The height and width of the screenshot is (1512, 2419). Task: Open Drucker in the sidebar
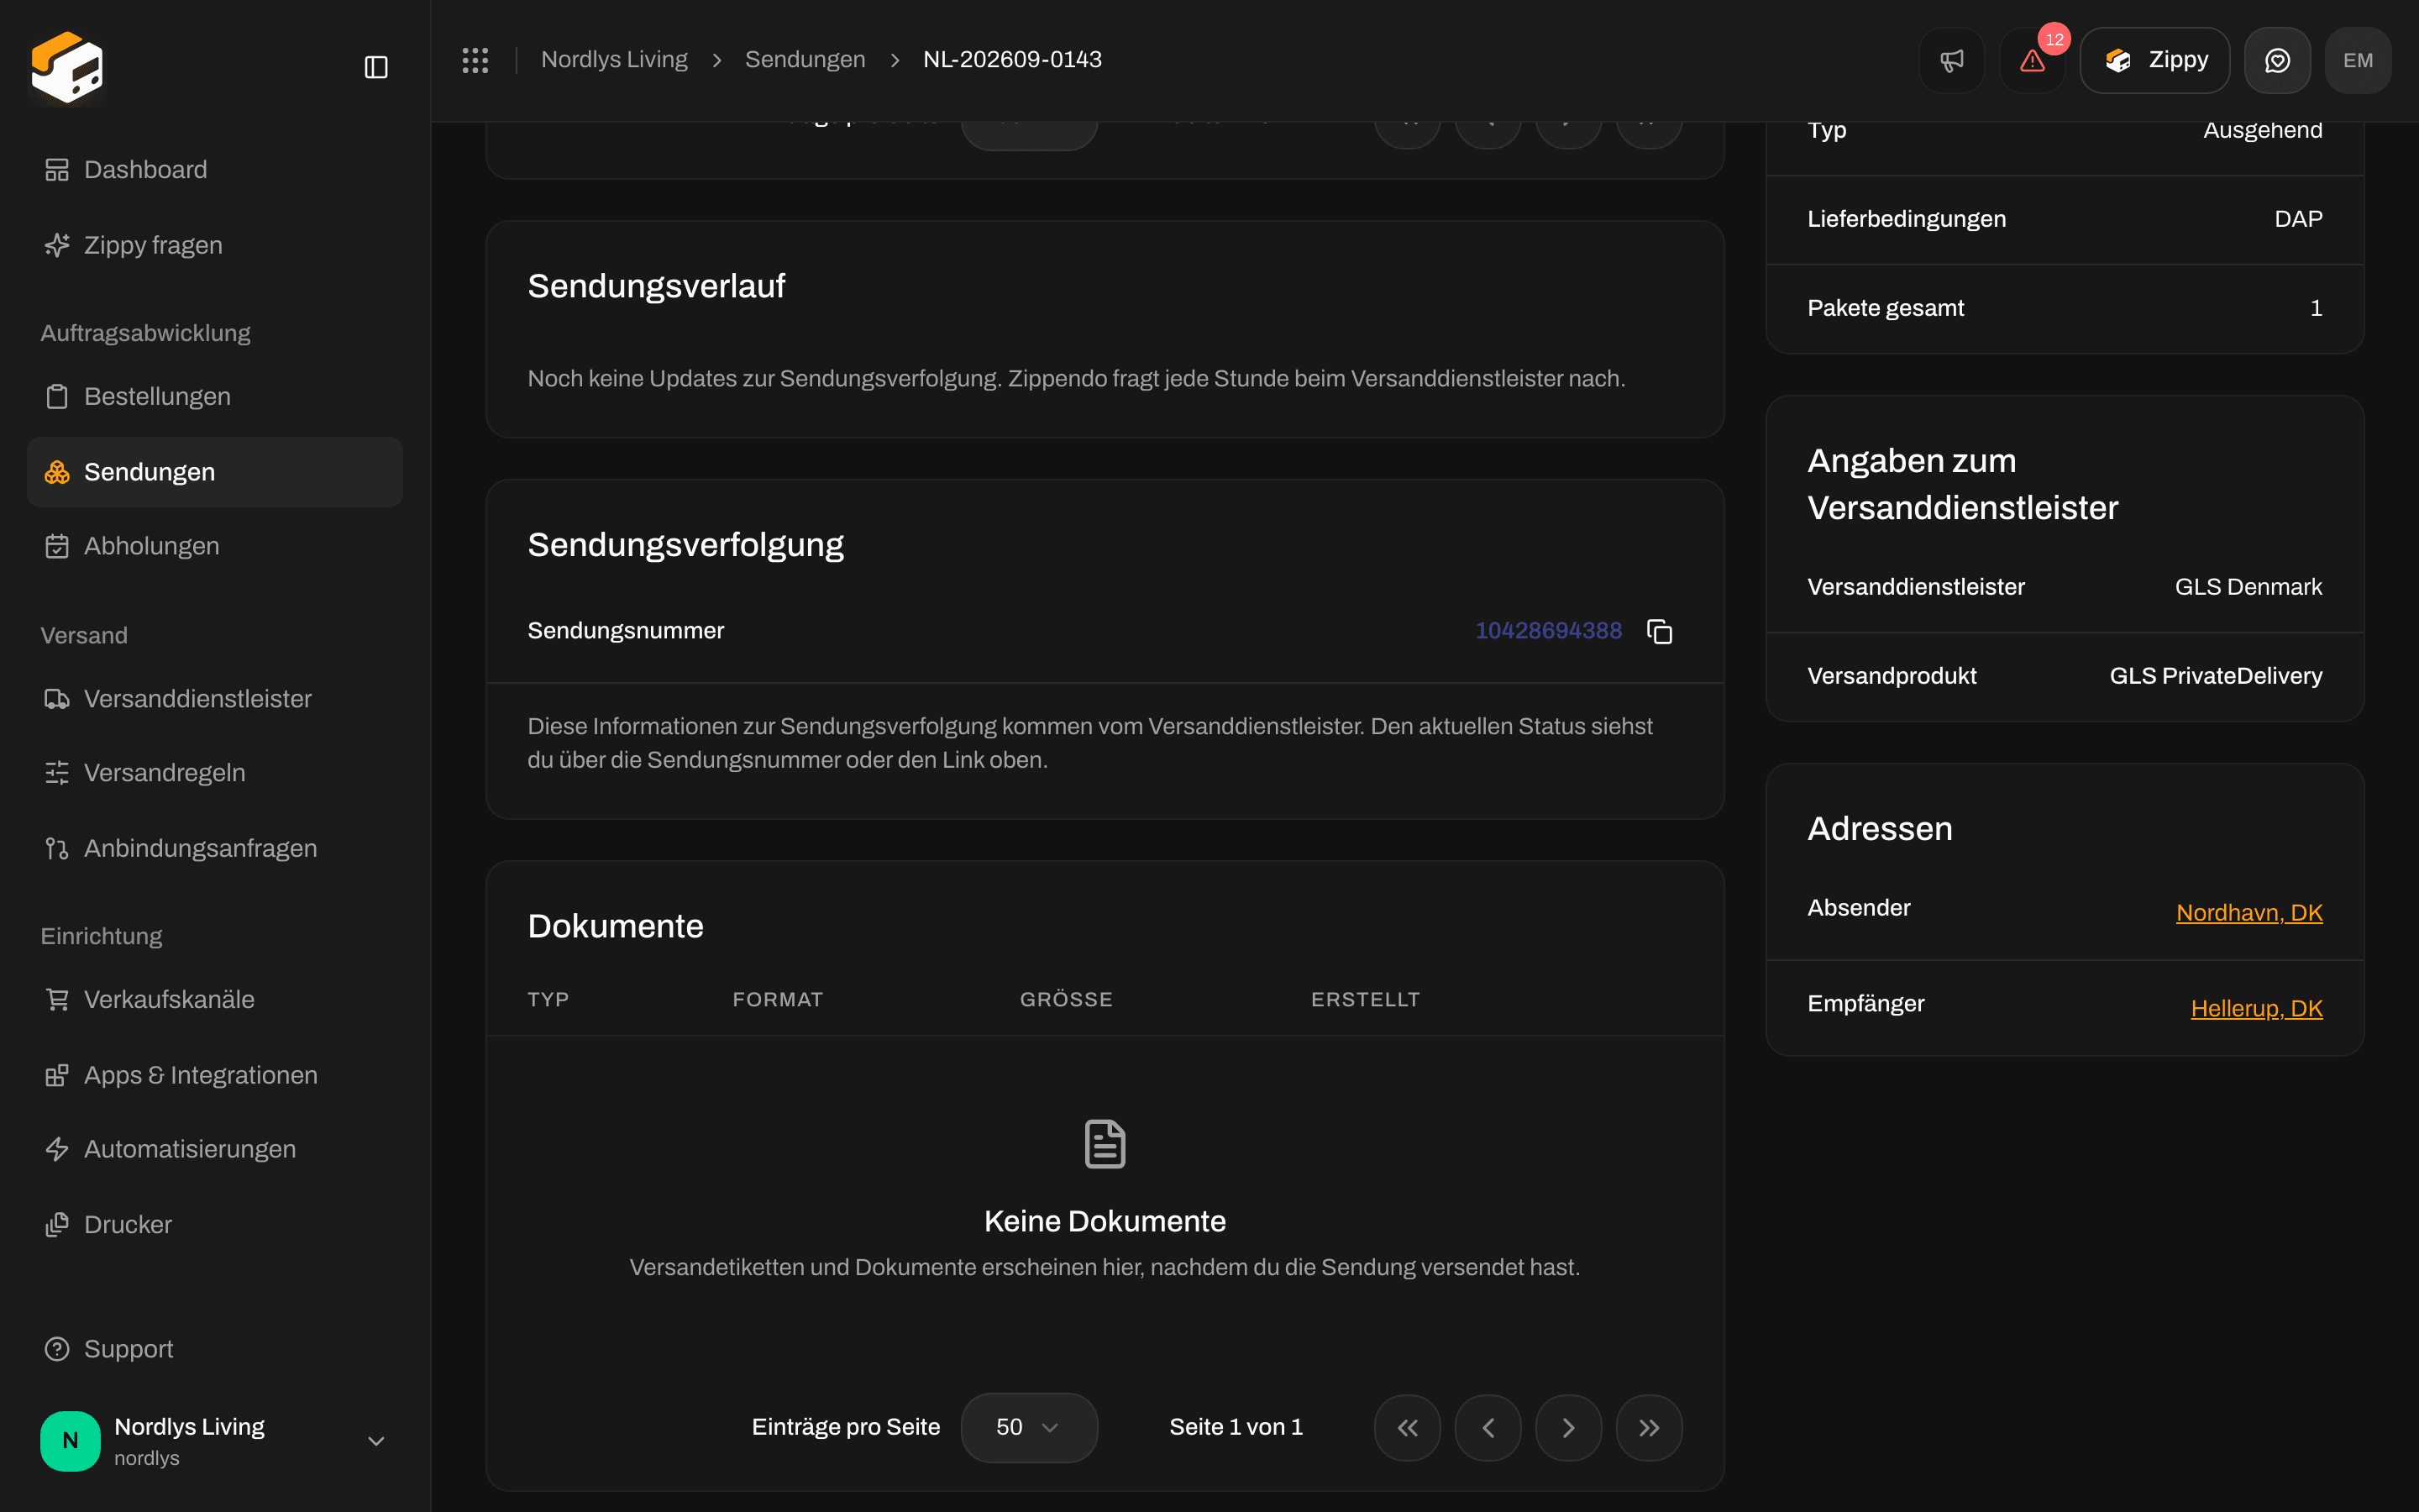point(215,1225)
